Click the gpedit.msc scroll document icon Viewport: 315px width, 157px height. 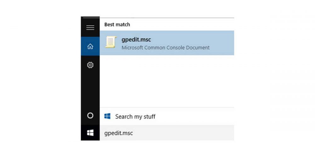[111, 42]
